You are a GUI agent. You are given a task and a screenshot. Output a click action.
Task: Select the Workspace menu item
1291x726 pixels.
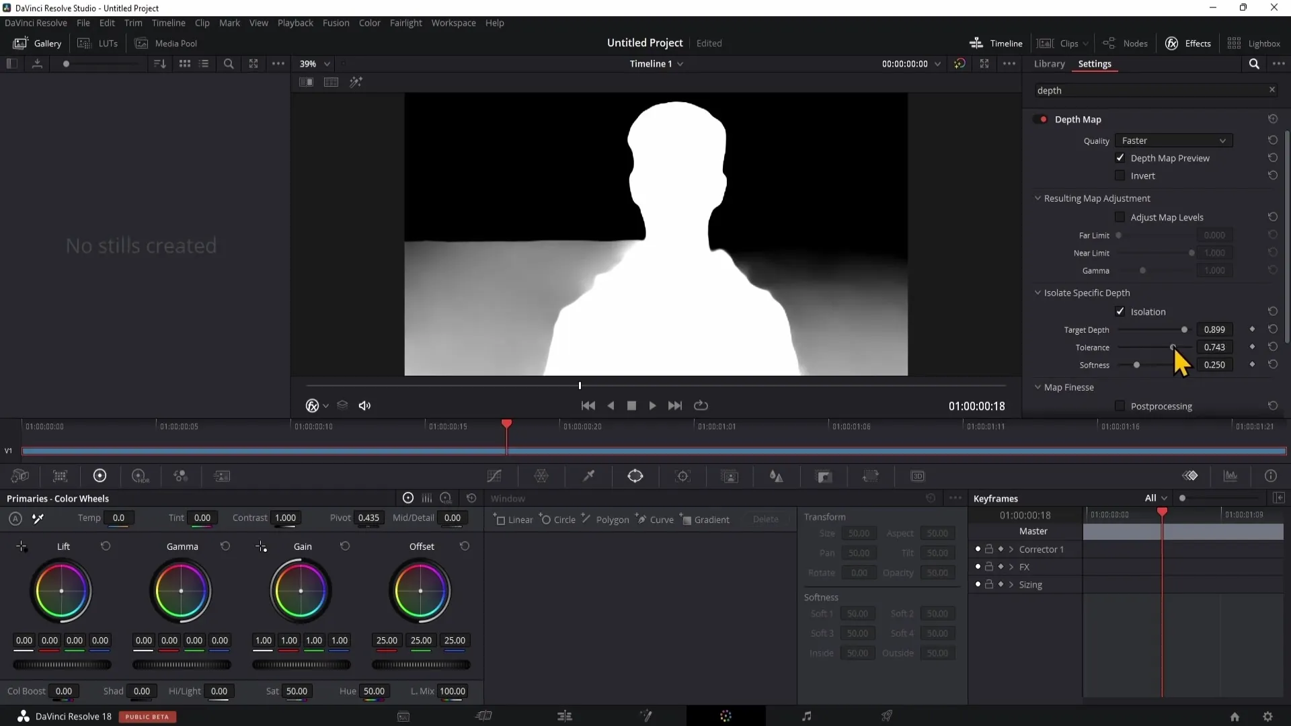453,23
